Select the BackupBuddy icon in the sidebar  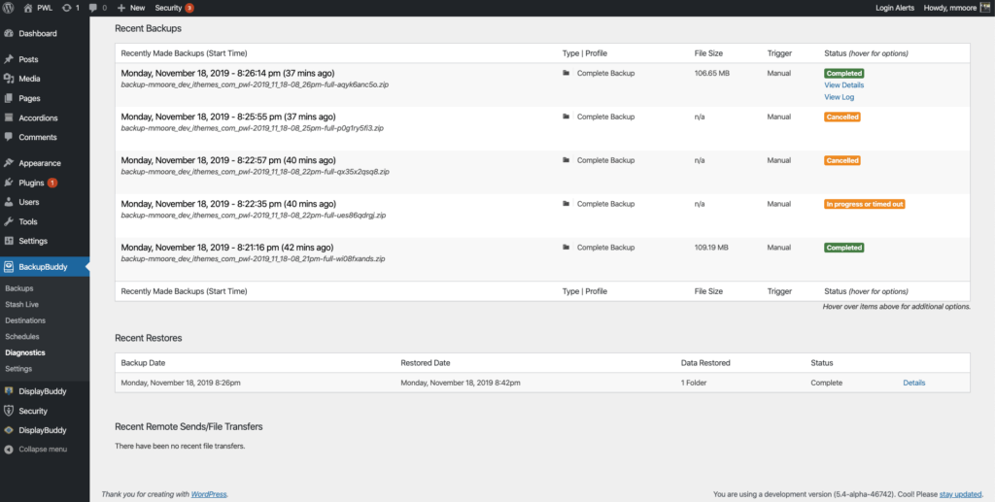9,267
